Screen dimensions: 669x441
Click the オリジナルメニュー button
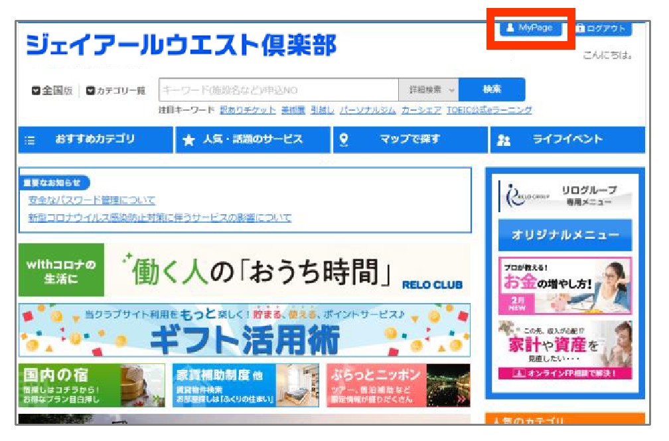coord(565,235)
